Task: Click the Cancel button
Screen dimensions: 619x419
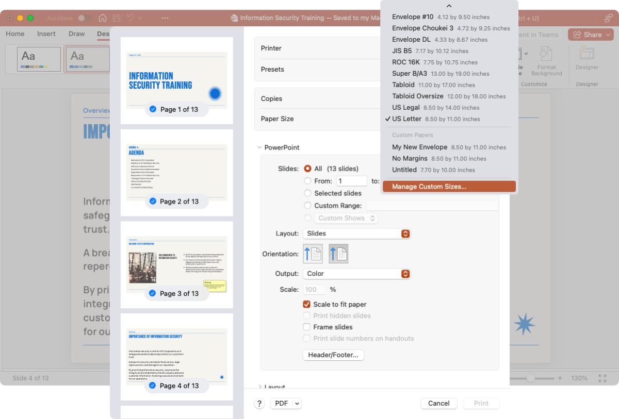Action: pos(439,404)
